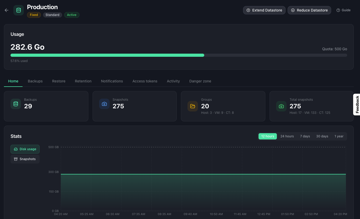This screenshot has width=360, height=219.
Task: Select the 30 days stats range
Action: (322, 136)
